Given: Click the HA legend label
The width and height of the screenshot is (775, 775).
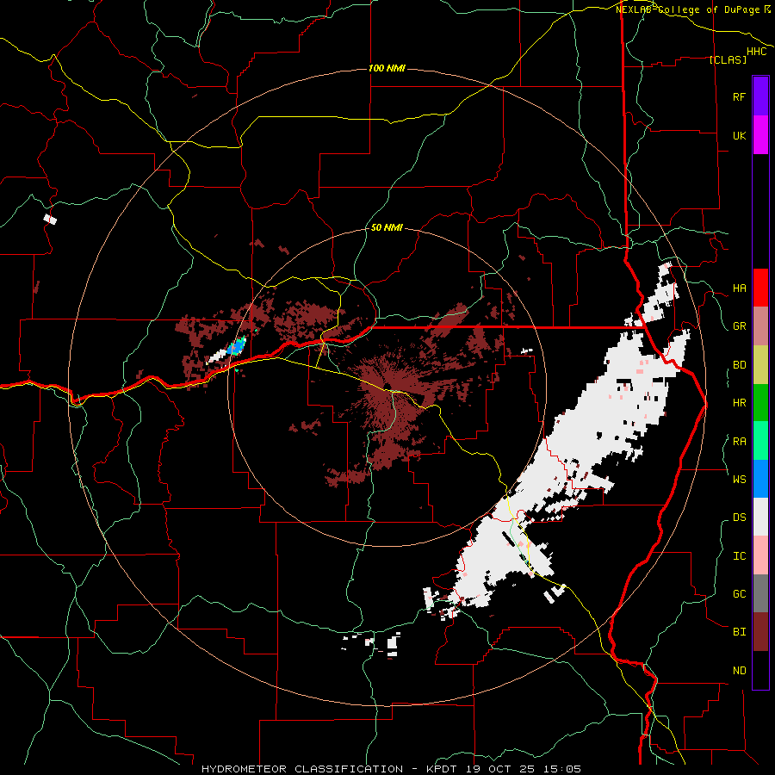Looking at the screenshot, I should (x=739, y=288).
